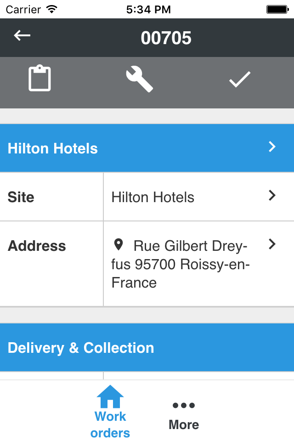Tap the house icon for Work orders

(x=110, y=396)
